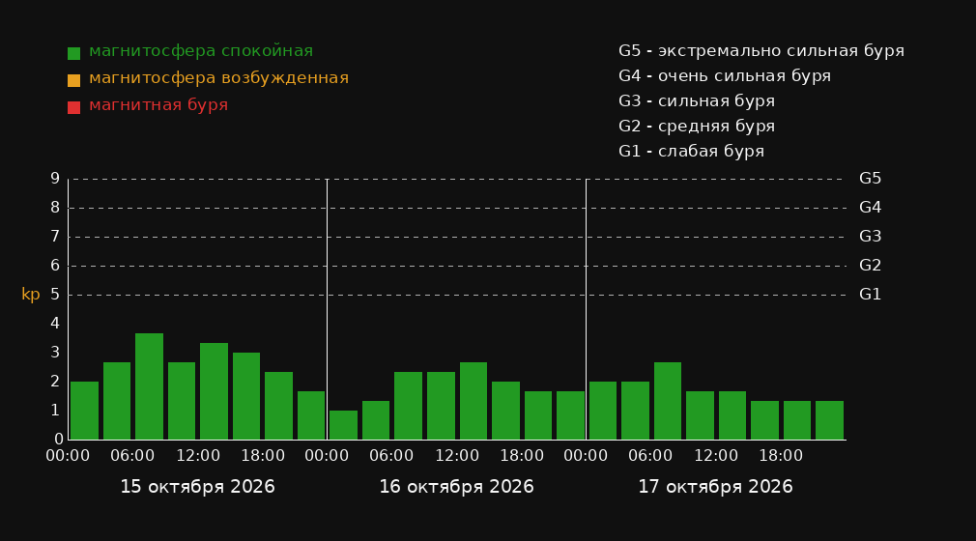
Task: Click the shortest bar at 00:00 on 16 октября
Action: click(x=344, y=425)
